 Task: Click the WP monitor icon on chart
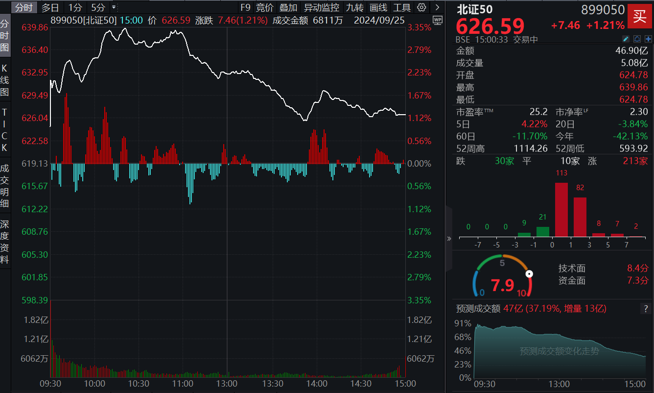[x=437, y=20]
